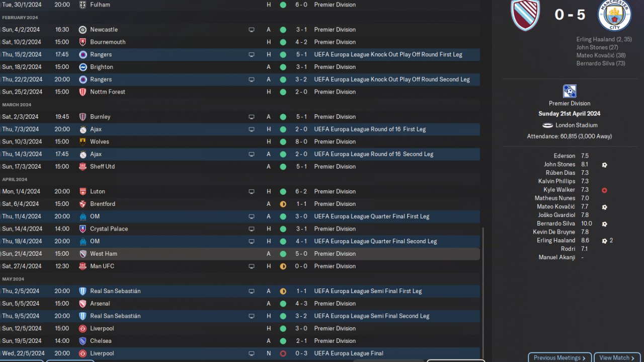Click green win indicator on Wolves row
The image size is (644, 362).
click(x=283, y=142)
